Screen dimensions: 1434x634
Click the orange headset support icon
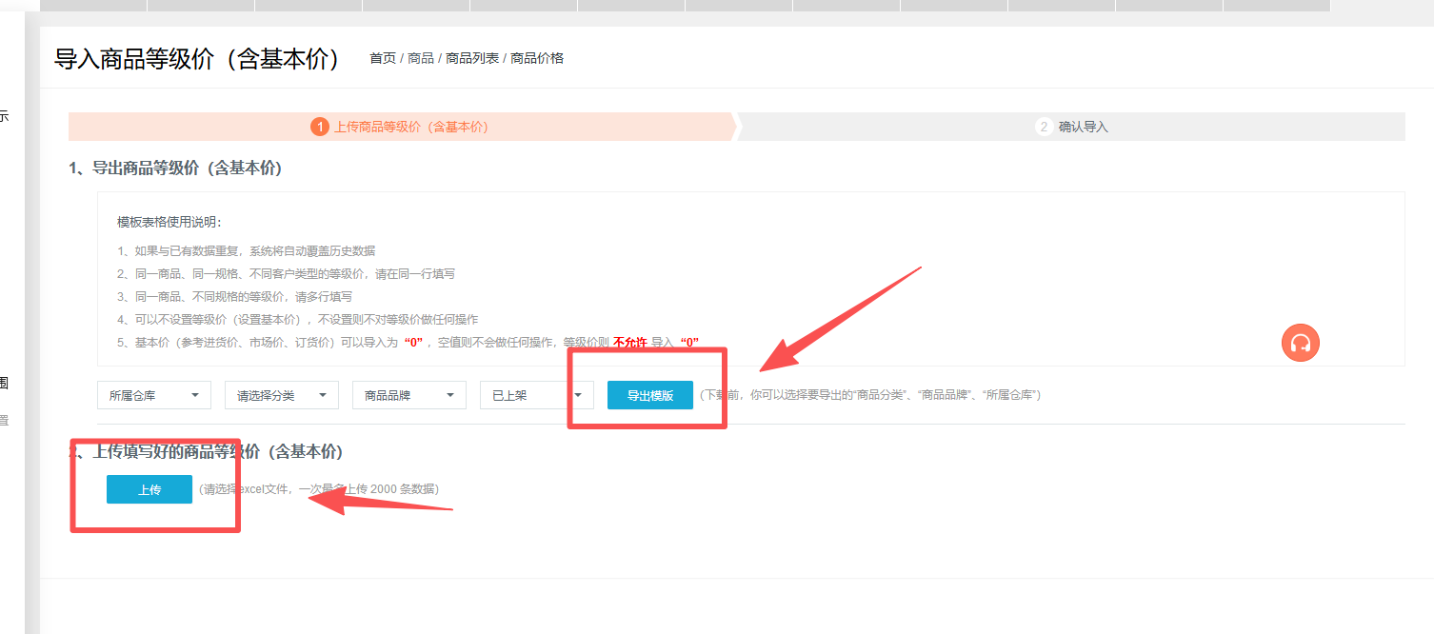pos(1301,343)
